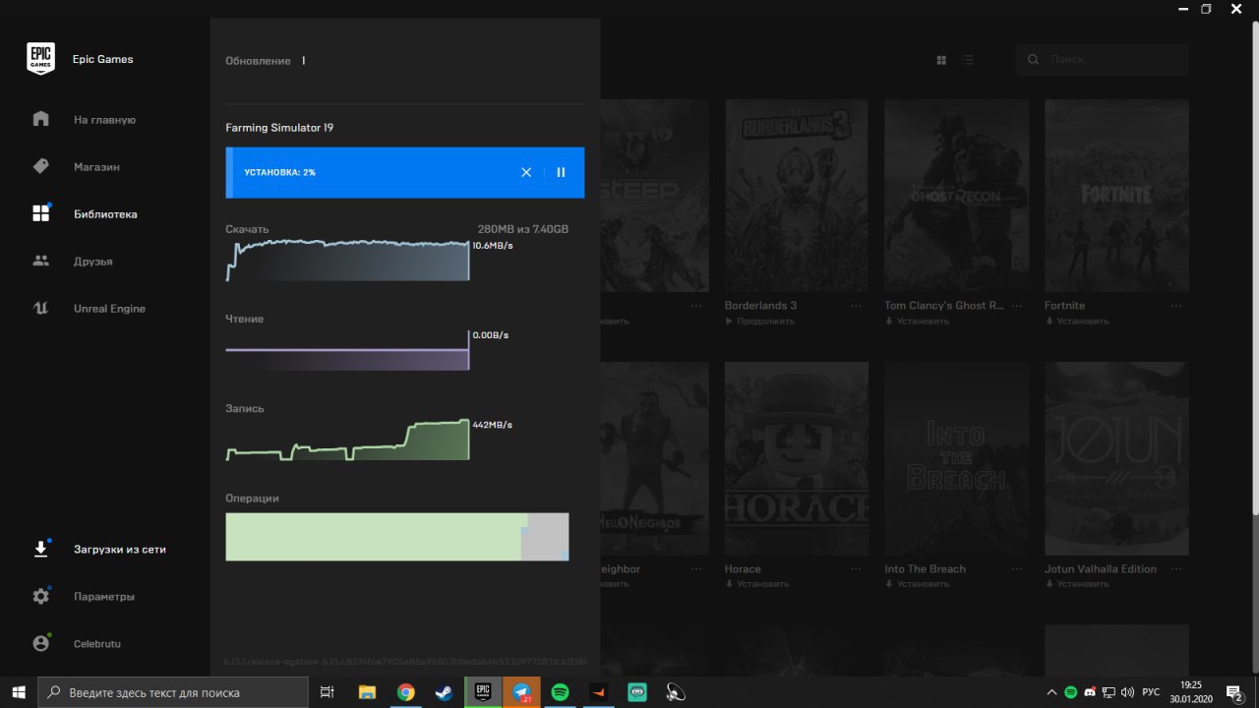
Task: Click the Операции operations bar
Action: (x=396, y=537)
